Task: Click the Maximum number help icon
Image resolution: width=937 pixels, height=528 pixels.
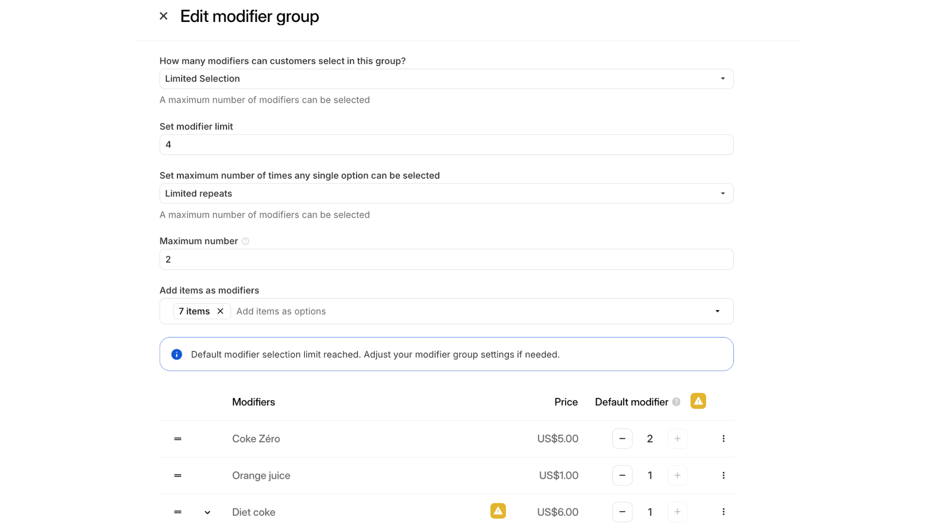Action: pyautogui.click(x=246, y=241)
